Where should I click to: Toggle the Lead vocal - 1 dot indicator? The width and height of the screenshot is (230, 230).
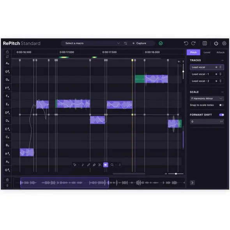coord(216,74)
